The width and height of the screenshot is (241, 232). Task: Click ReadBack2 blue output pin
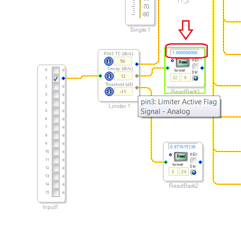(200, 162)
